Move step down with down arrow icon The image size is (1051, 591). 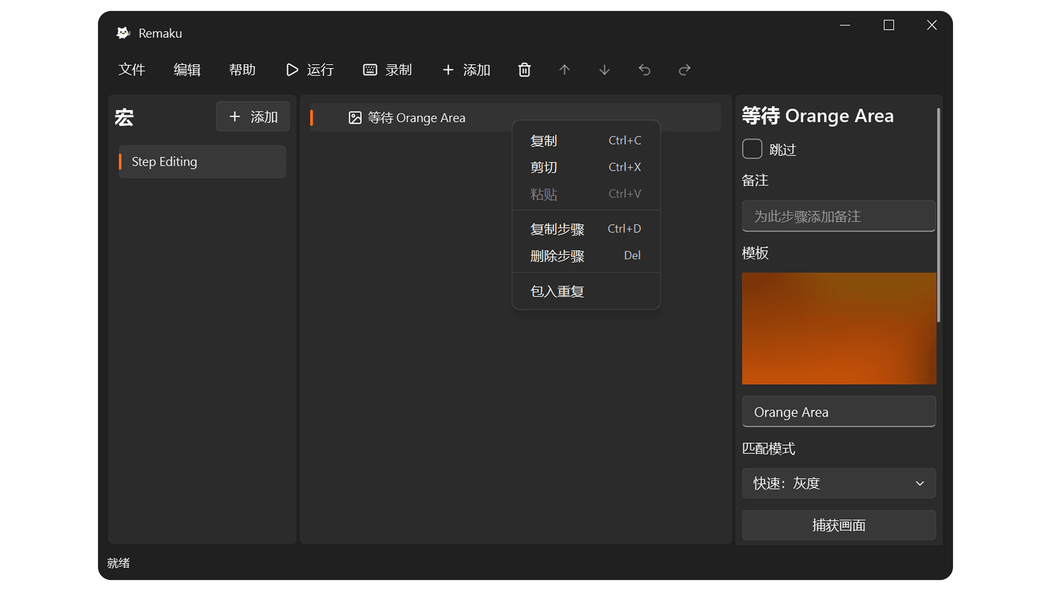(604, 70)
